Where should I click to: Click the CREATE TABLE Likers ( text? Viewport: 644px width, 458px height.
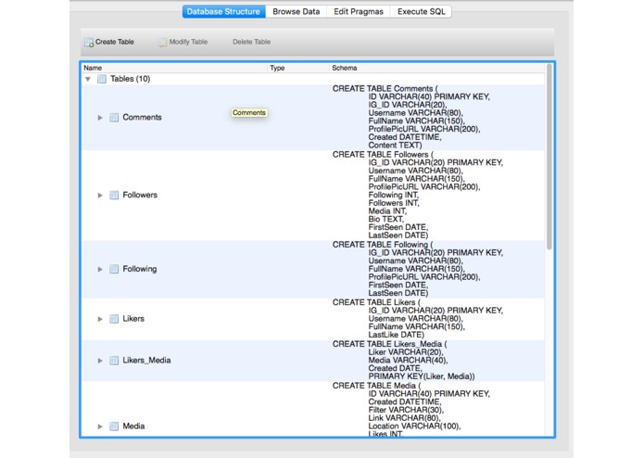click(376, 303)
